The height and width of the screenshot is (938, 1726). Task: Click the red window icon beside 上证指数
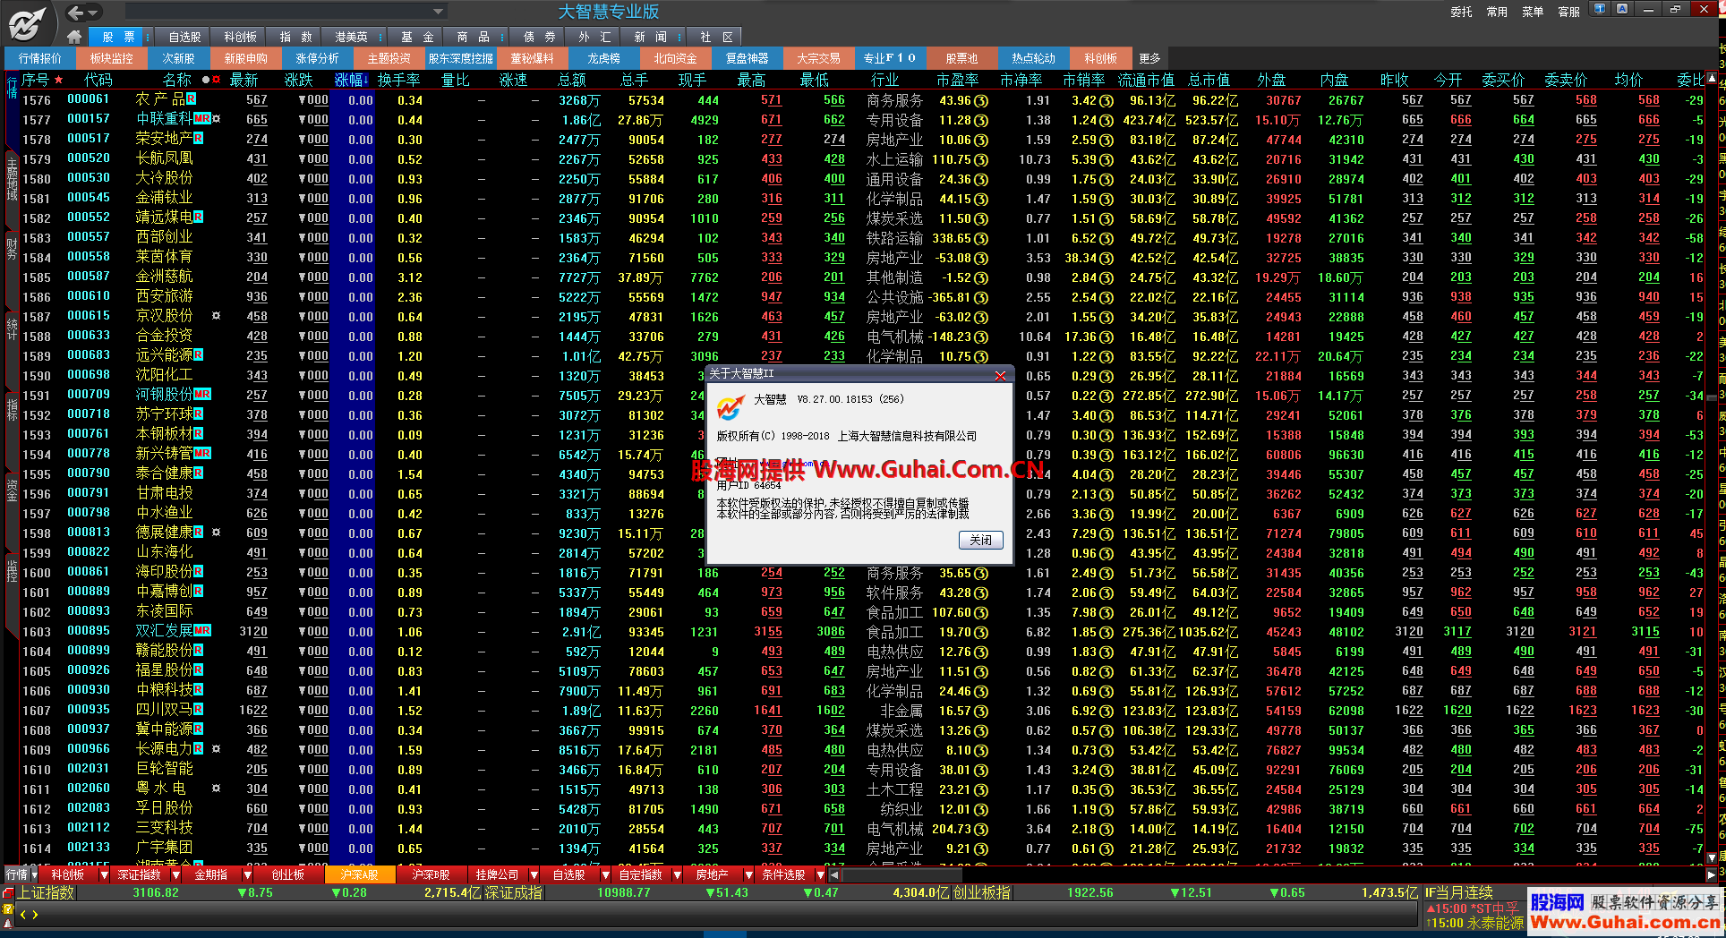[8, 893]
